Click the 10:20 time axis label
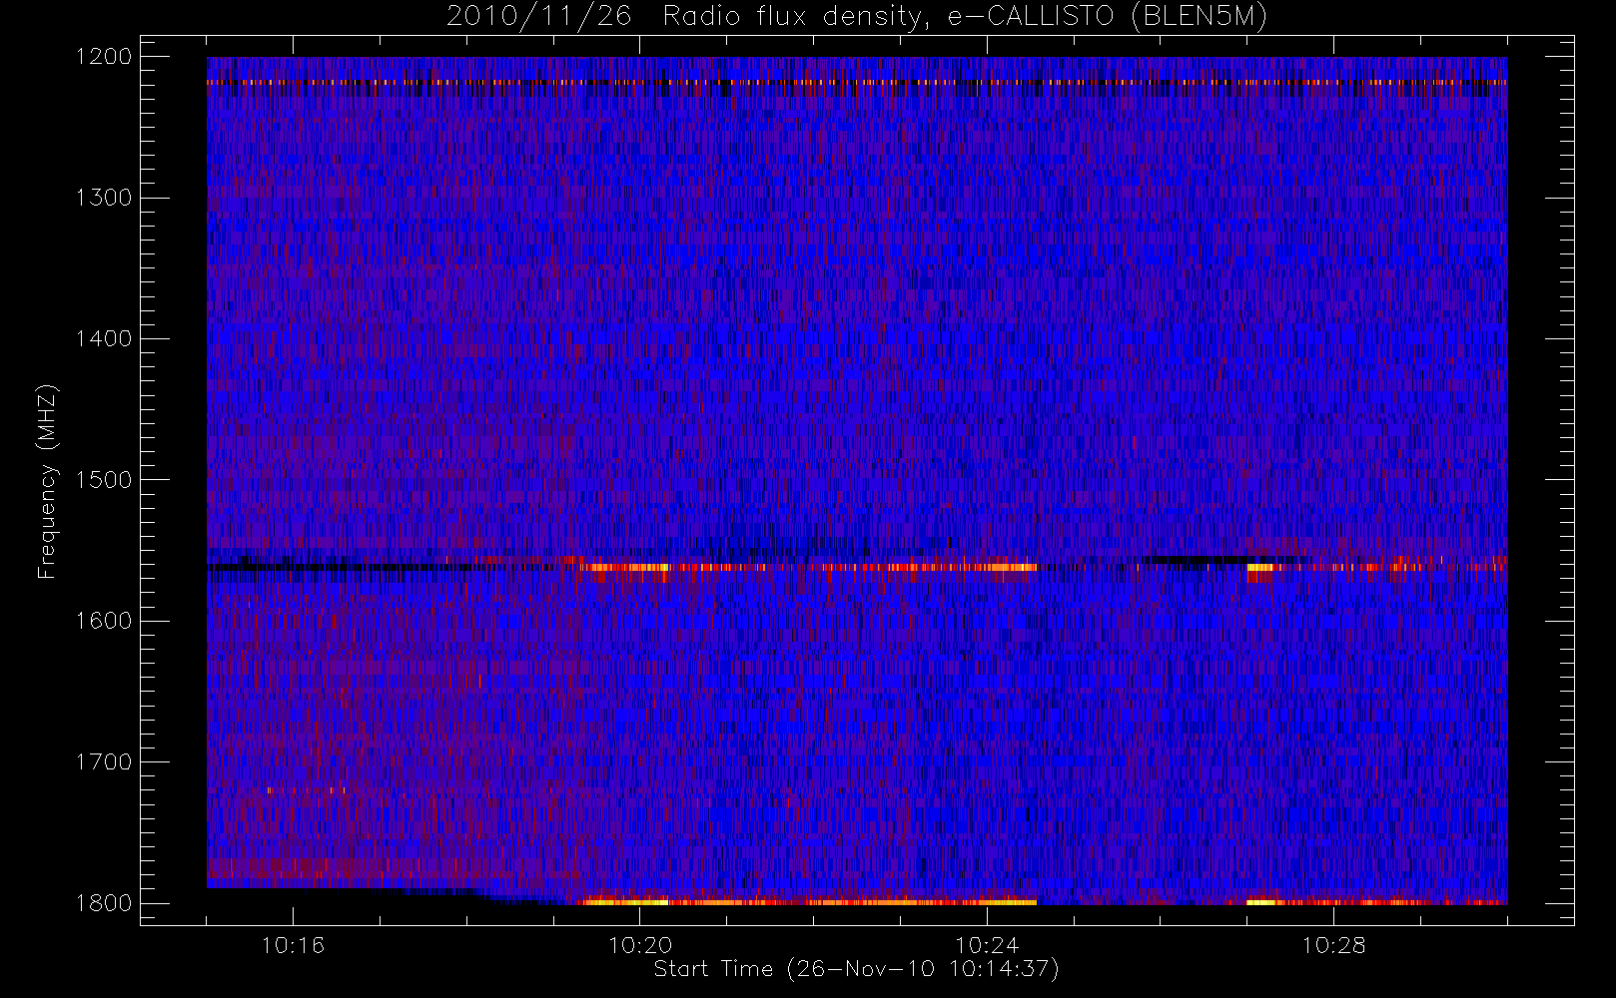The image size is (1616, 998). (x=639, y=945)
